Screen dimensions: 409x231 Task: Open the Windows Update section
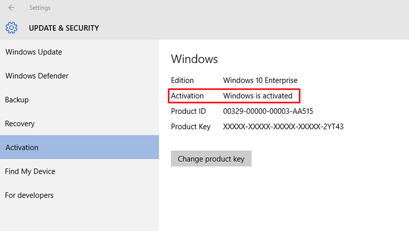pos(79,52)
